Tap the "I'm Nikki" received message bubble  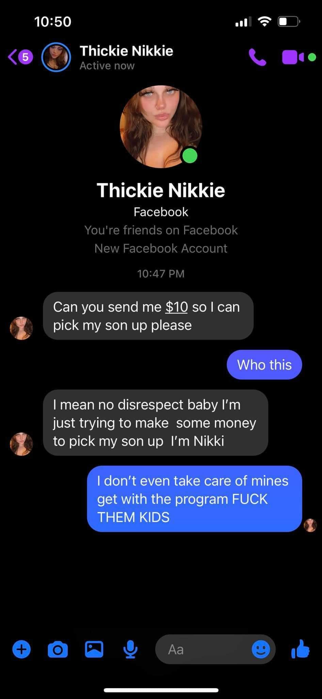point(156,423)
